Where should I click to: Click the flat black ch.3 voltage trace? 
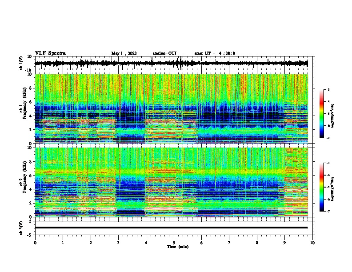tap(171, 228)
